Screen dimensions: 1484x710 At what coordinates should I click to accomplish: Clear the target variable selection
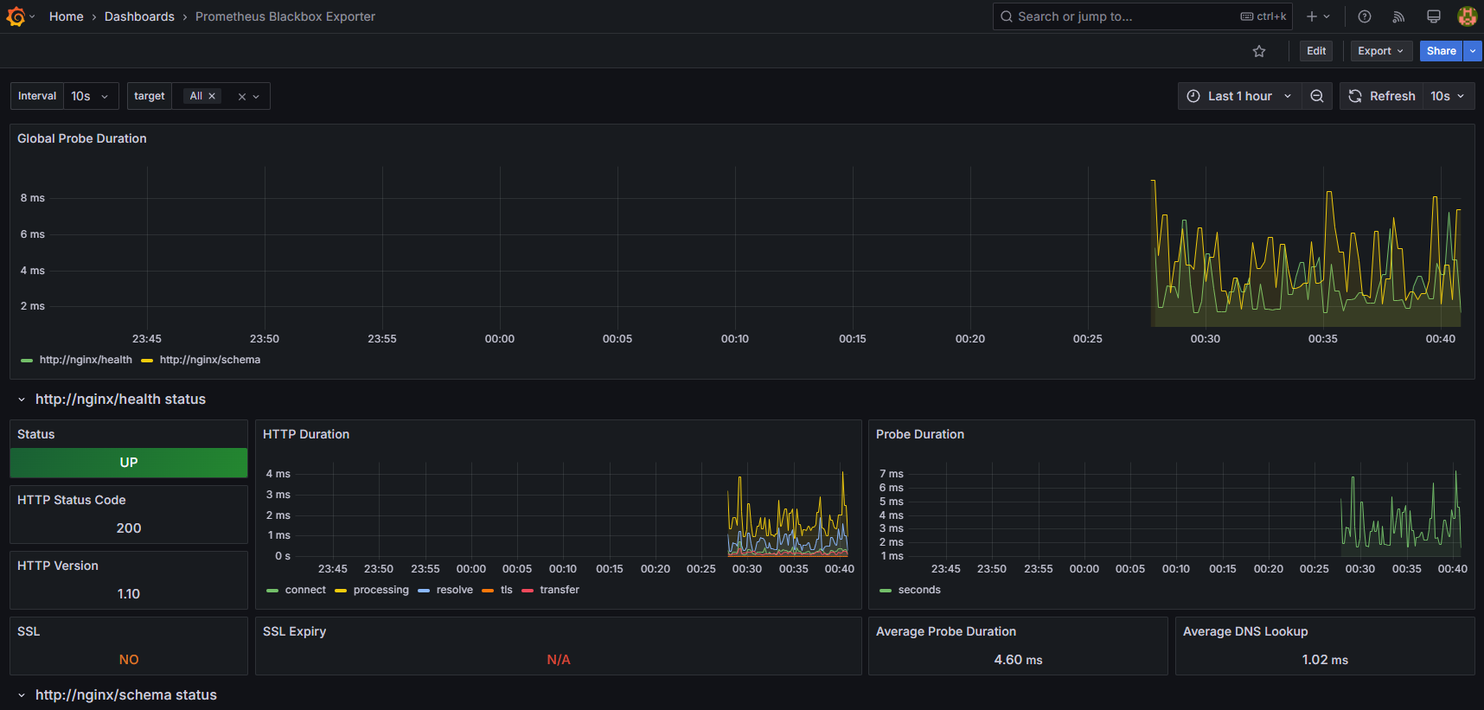click(242, 97)
